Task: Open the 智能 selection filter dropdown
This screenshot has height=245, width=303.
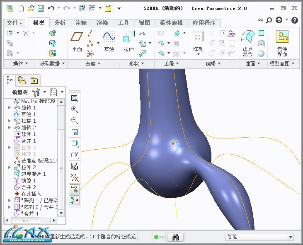Action: (x=290, y=237)
